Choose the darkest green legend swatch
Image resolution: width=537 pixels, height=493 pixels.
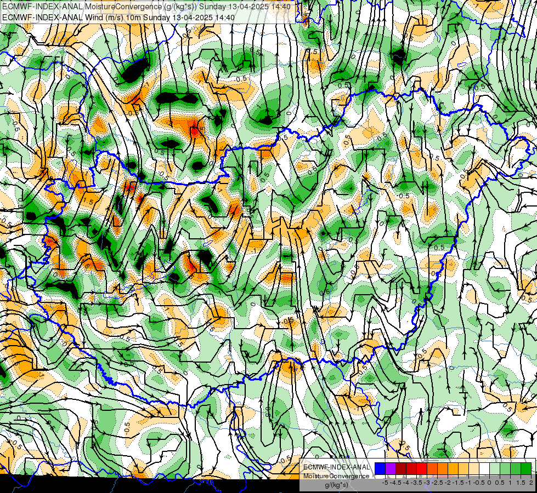click(x=526, y=468)
